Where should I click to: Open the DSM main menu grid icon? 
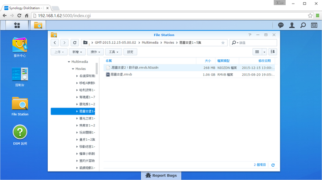click(x=17, y=25)
